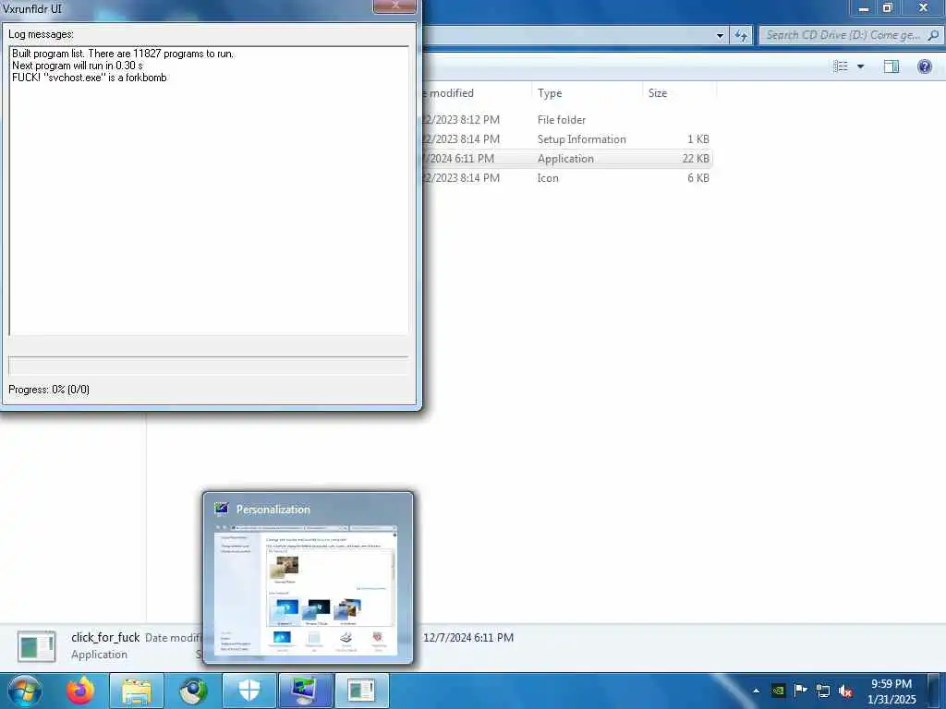This screenshot has height=709, width=946.
Task: Close the Vxrunfldr UI window
Action: click(x=395, y=6)
